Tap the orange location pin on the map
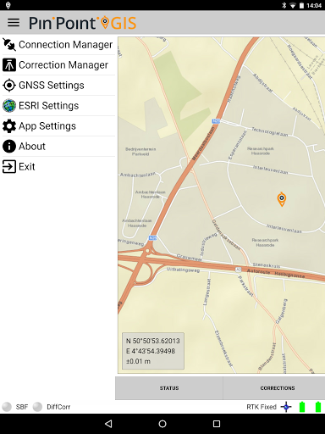Image resolution: width=325 pixels, height=434 pixels. pyautogui.click(x=282, y=199)
